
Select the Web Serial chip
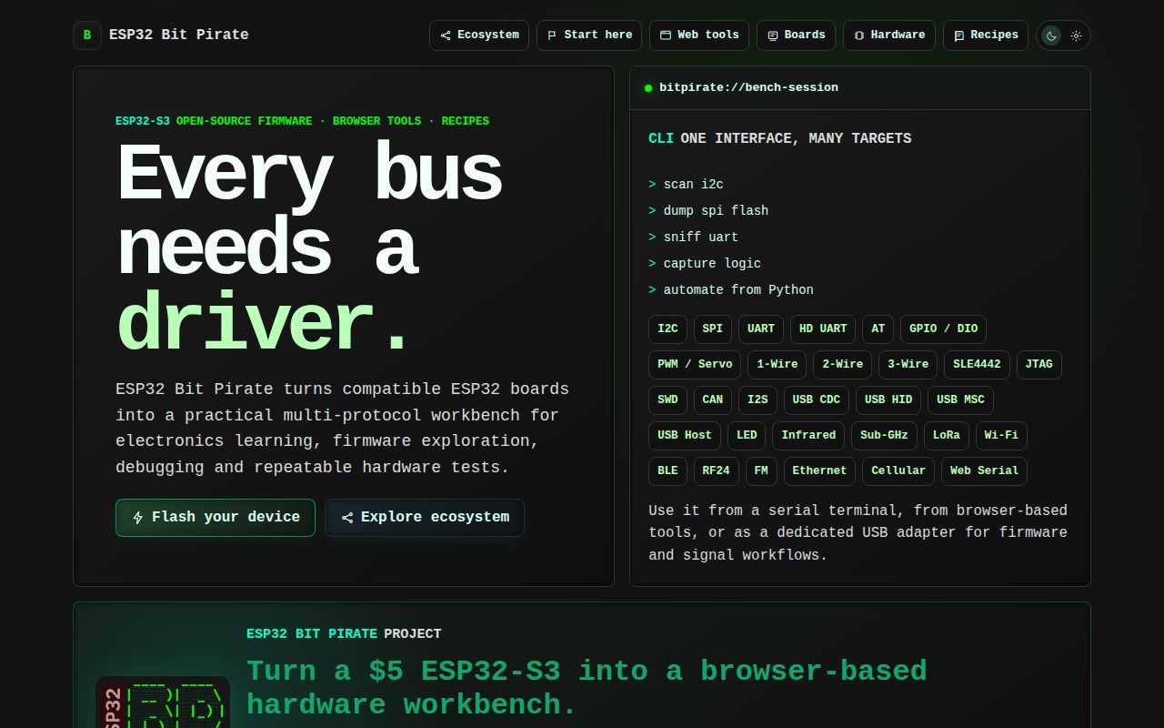tap(984, 471)
